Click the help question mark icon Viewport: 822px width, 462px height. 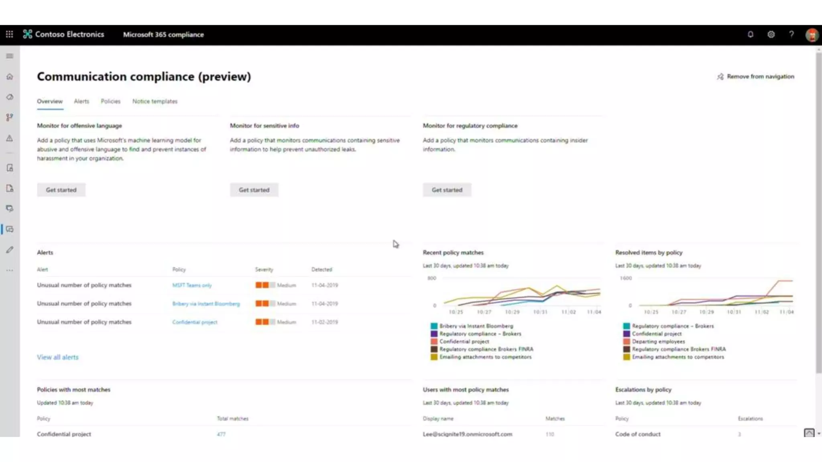pyautogui.click(x=791, y=34)
